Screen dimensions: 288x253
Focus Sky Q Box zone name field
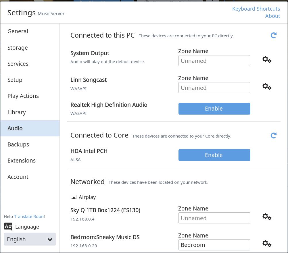[214, 218]
